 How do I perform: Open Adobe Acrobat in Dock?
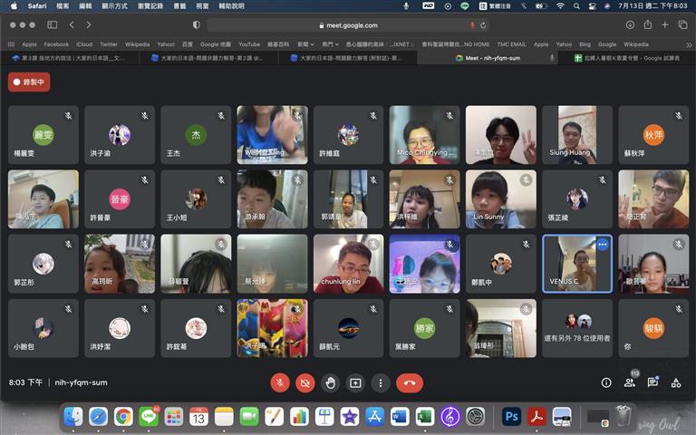(x=536, y=417)
